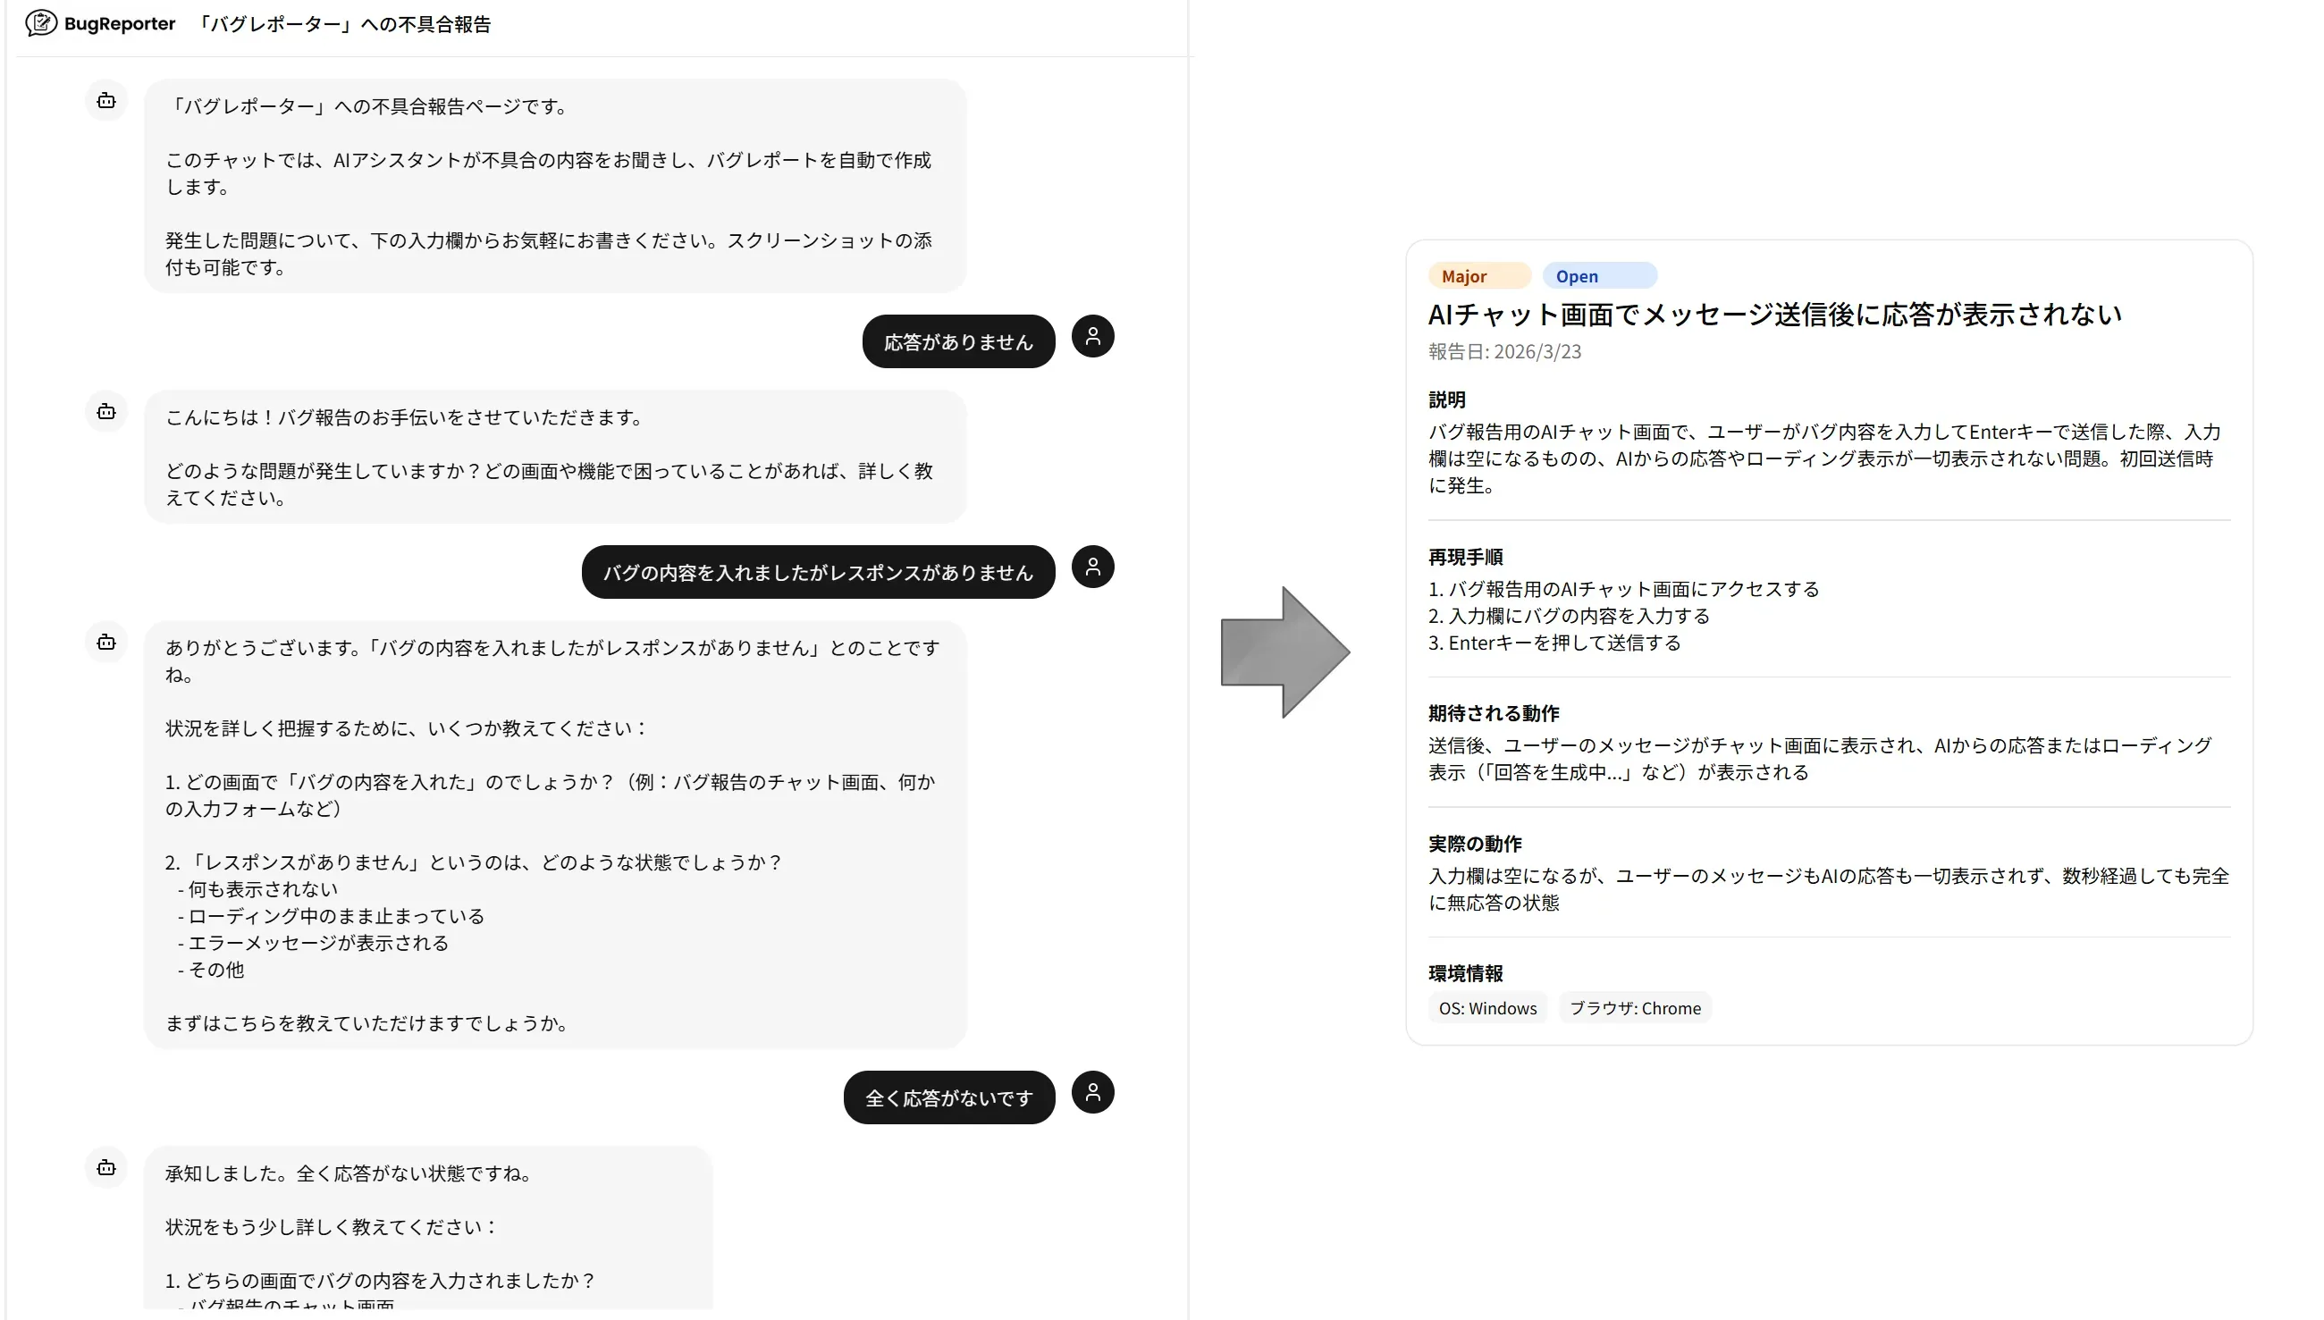Click the bot avatar beside the welcome message
Image resolution: width=2324 pixels, height=1320 pixels.
point(106,101)
